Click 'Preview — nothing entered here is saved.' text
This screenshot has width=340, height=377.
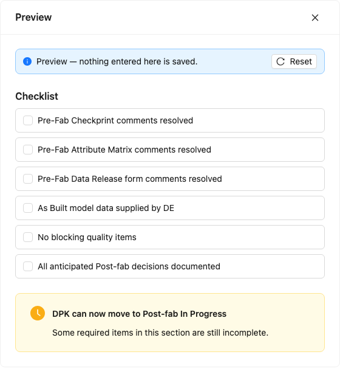[117, 61]
